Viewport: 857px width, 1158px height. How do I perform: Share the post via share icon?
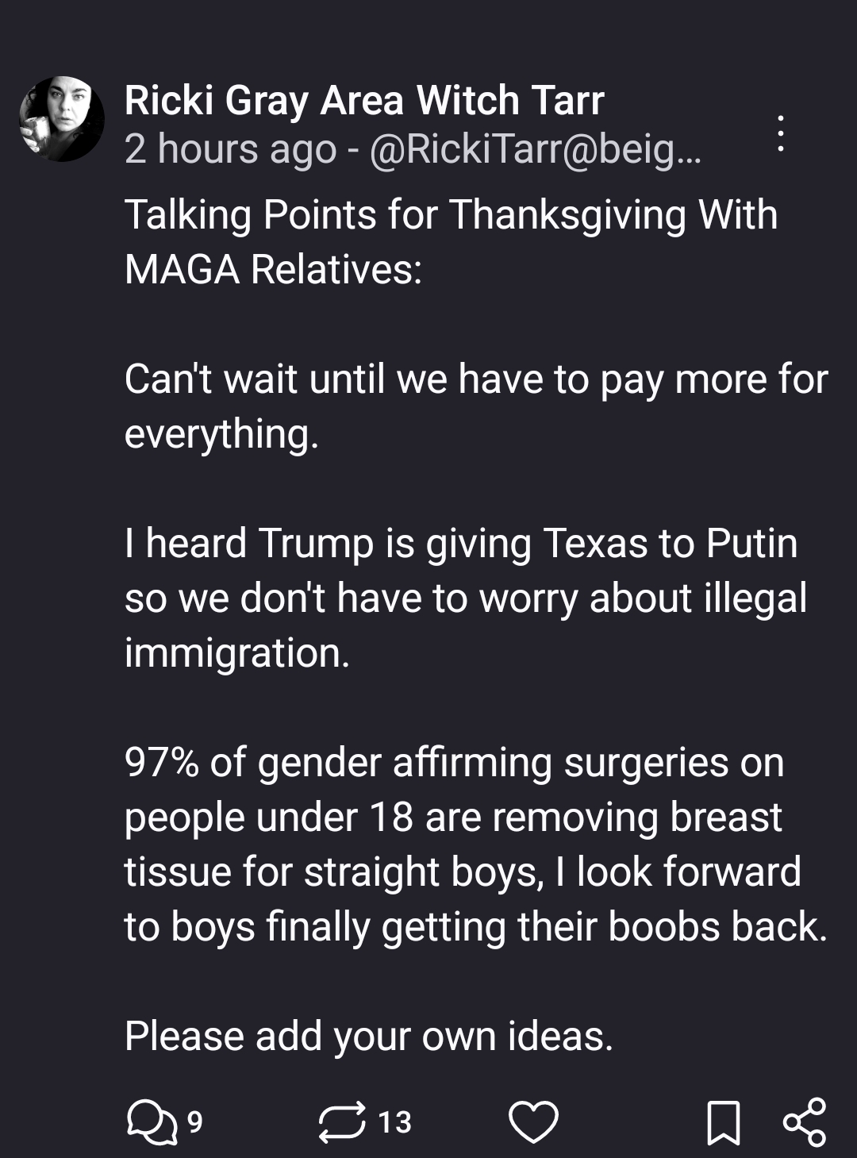click(804, 1122)
